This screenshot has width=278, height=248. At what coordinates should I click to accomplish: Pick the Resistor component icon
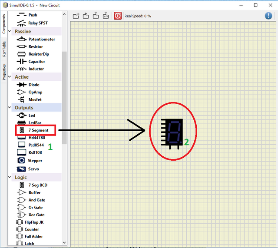(21, 46)
